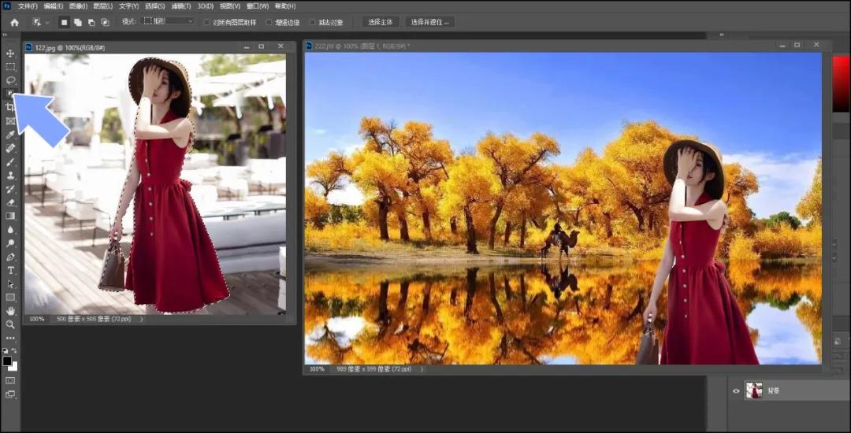Image resolution: width=851 pixels, height=433 pixels.
Task: Select the History Brush tool
Action: point(10,189)
